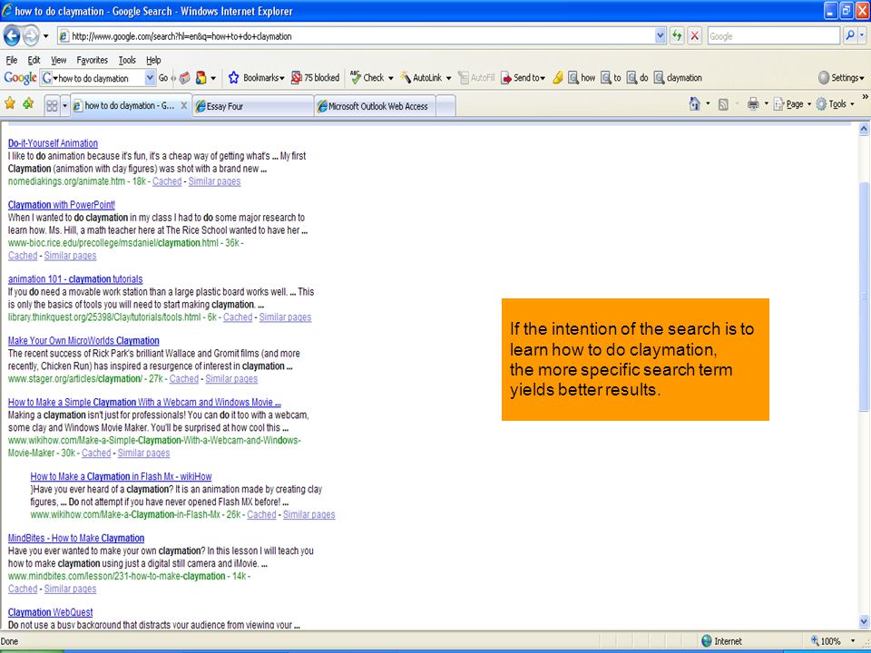
Task: Click in the Google search field at top right
Action: [x=773, y=36]
